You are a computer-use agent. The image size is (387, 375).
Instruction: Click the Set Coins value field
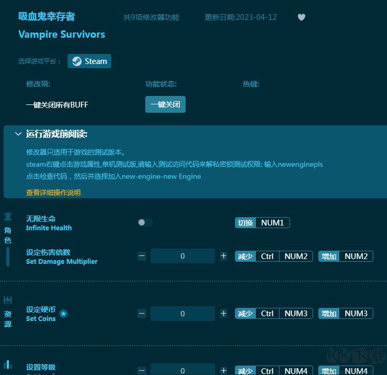coord(182,314)
